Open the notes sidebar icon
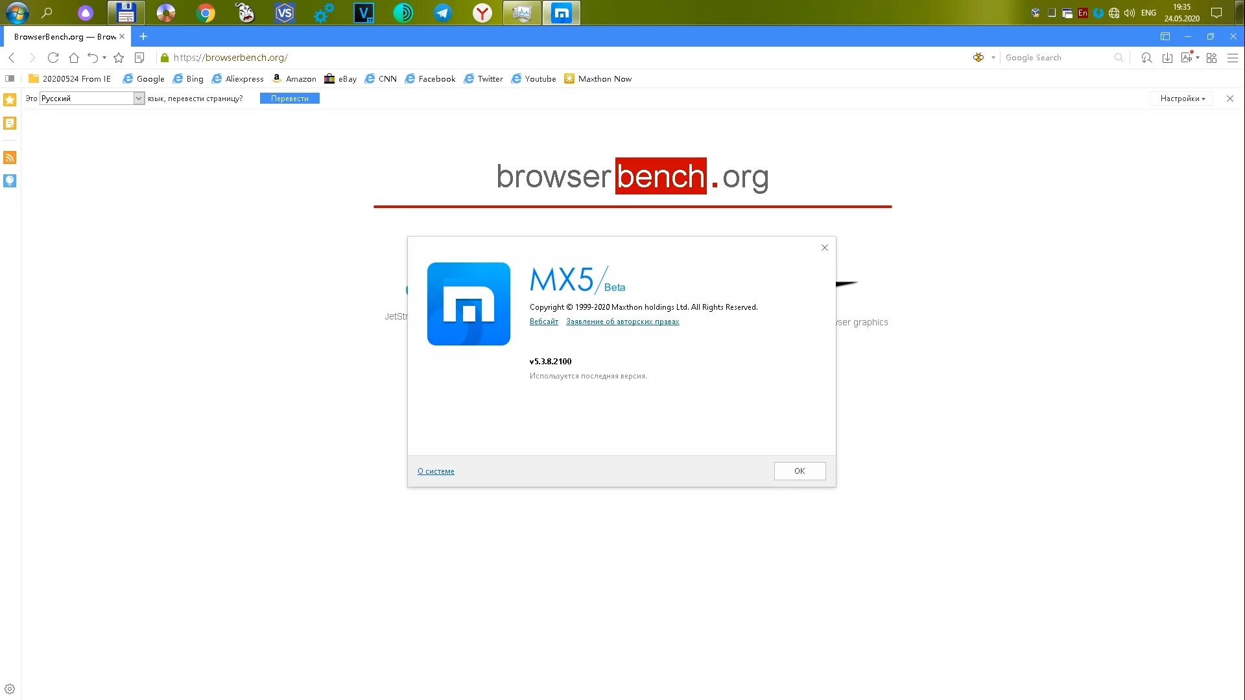The image size is (1245, 700). 10,123
